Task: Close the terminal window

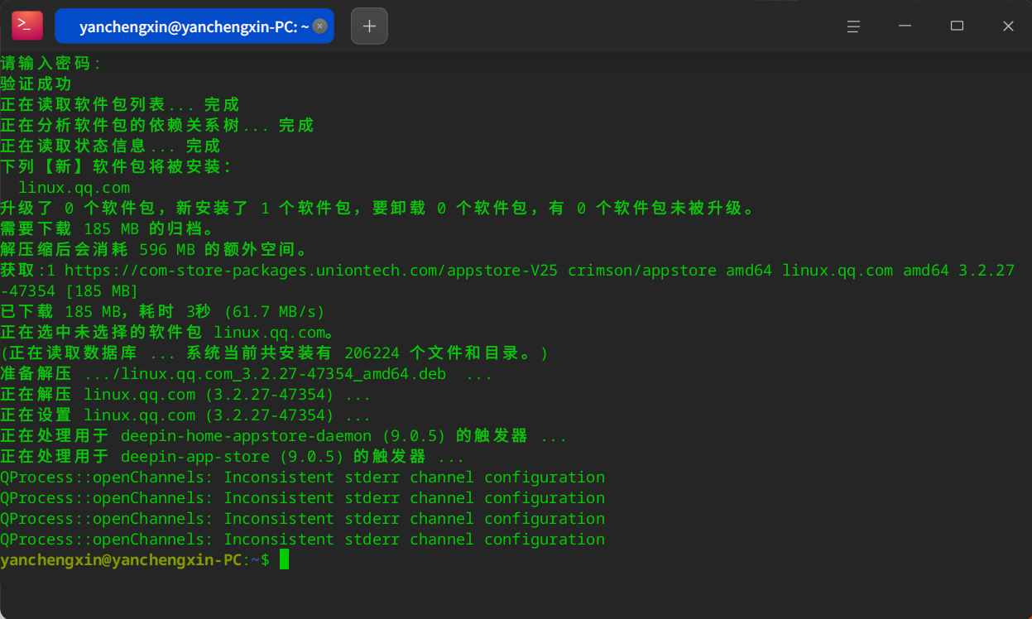Action: click(1008, 26)
